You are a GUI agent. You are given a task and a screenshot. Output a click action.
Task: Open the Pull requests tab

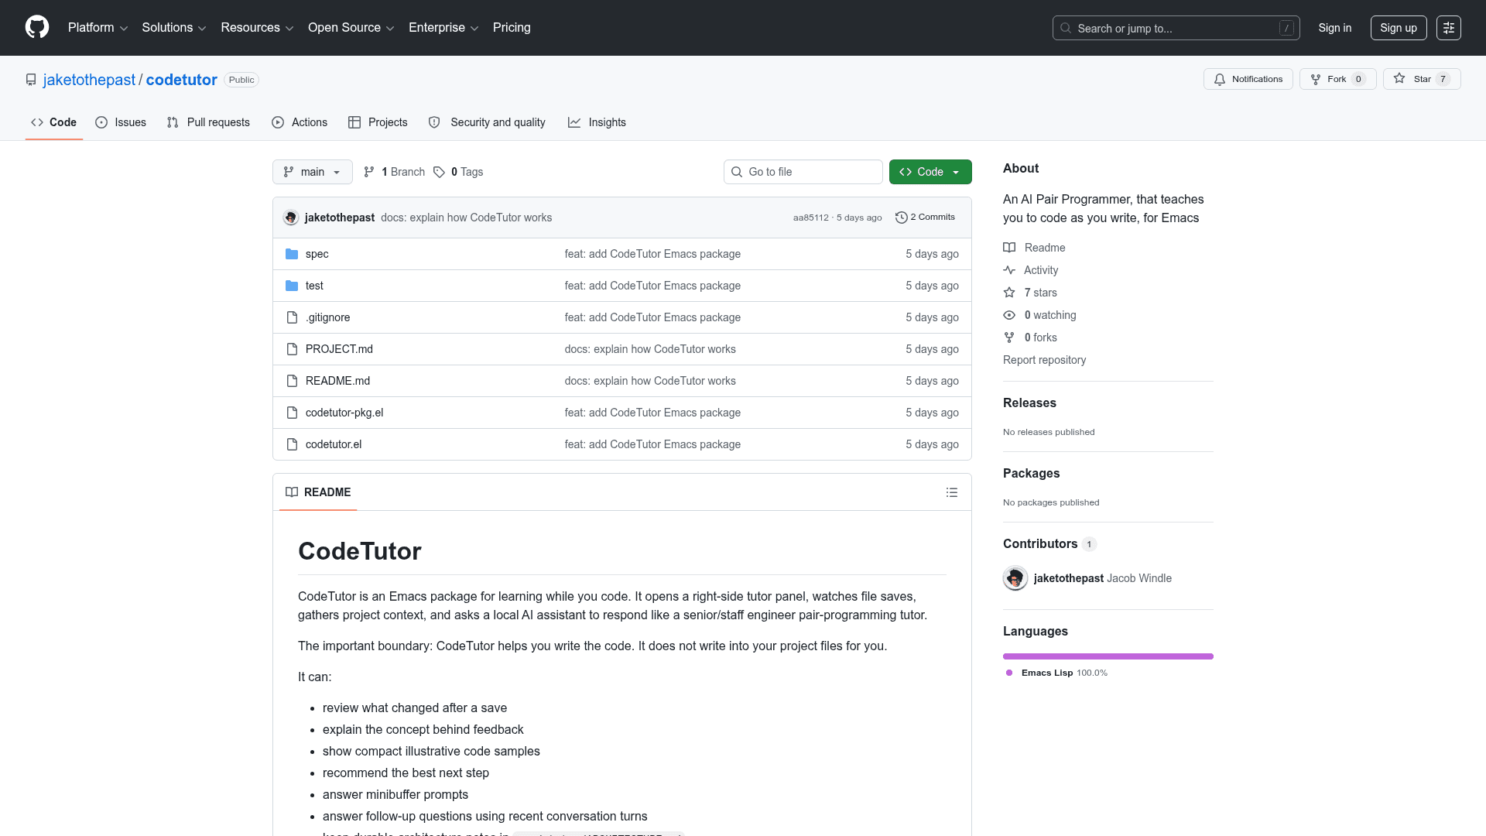[x=208, y=122]
